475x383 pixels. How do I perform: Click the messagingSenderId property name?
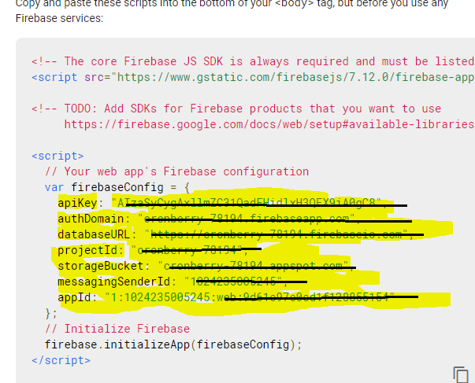click(x=116, y=282)
